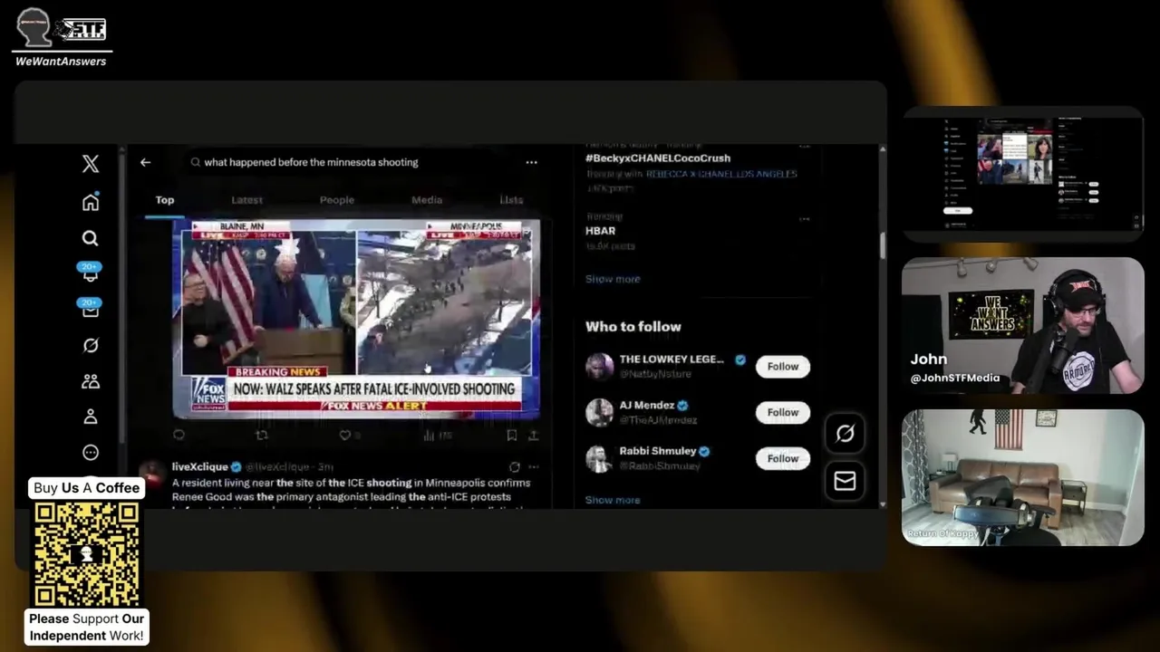Open liveXclique display name
The width and height of the screenshot is (1160, 652).
point(199,466)
